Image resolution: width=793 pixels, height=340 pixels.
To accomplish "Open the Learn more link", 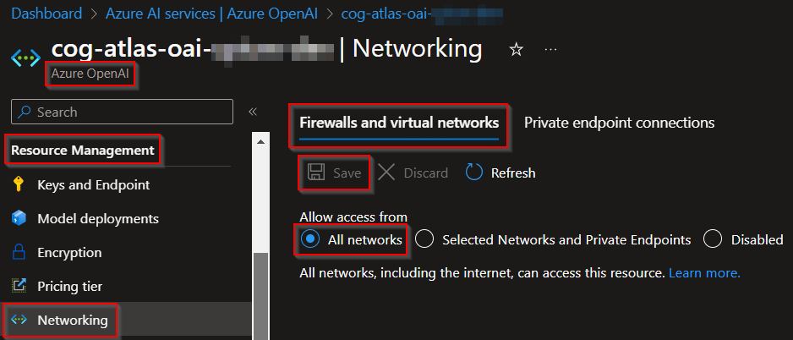I will 704,273.
